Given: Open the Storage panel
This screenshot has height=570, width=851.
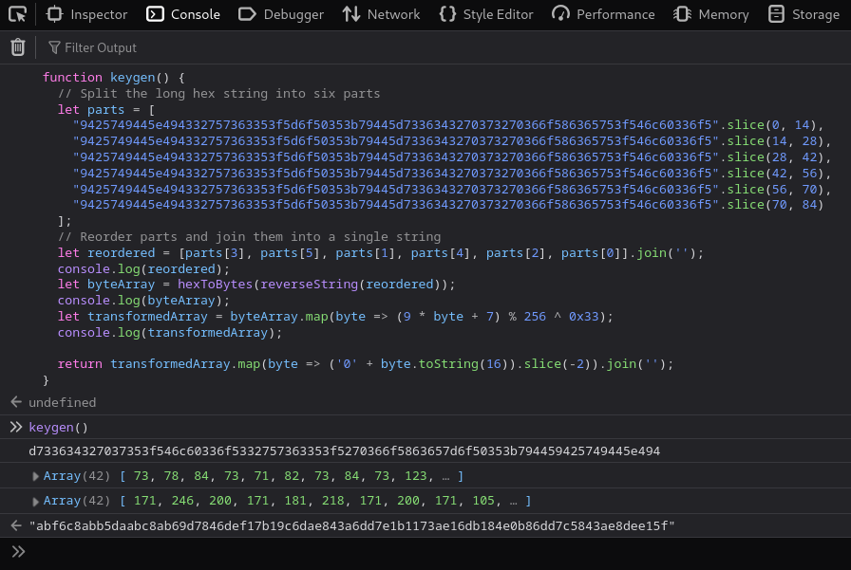Looking at the screenshot, I should [804, 14].
